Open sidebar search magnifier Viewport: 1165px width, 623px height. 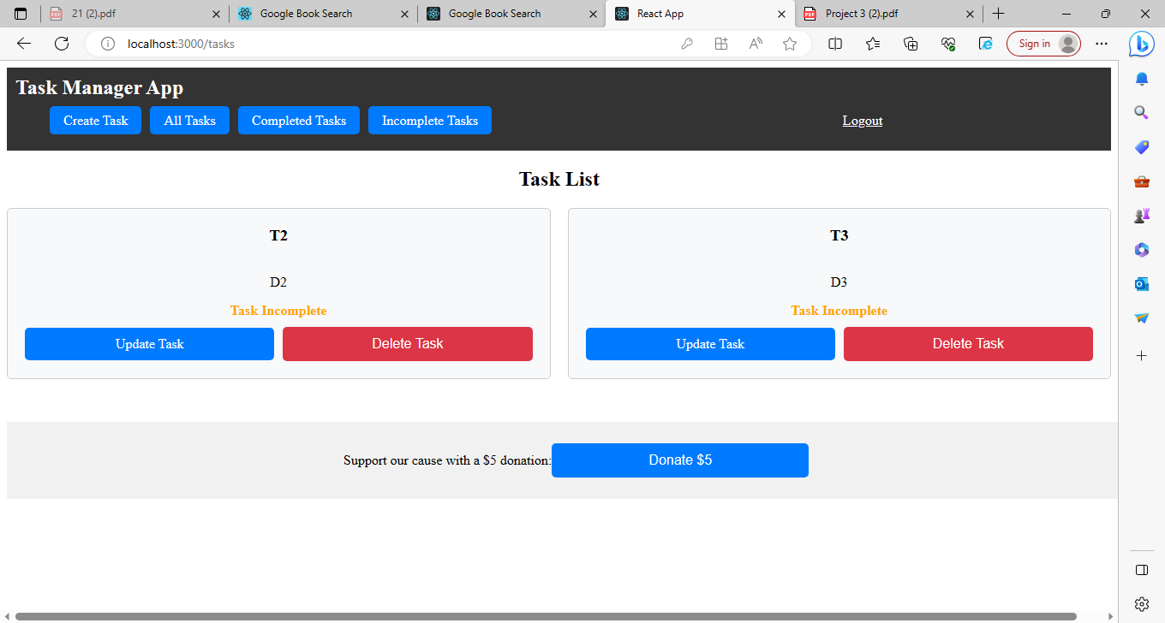pos(1141,113)
